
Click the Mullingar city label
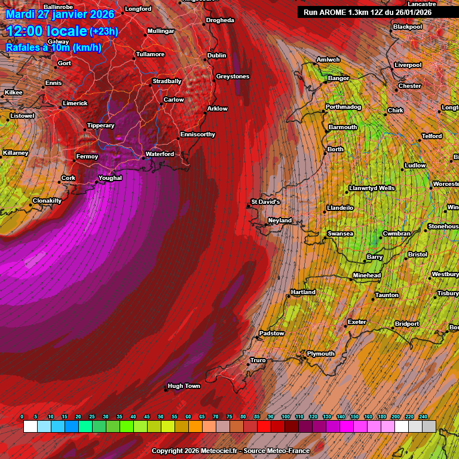161,31
